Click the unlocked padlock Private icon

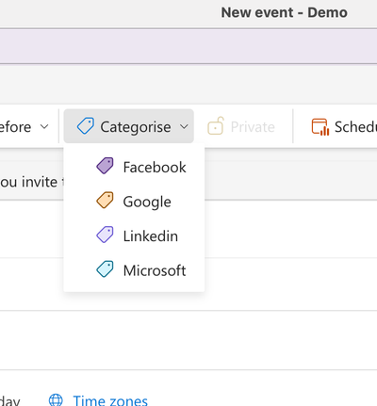(216, 126)
